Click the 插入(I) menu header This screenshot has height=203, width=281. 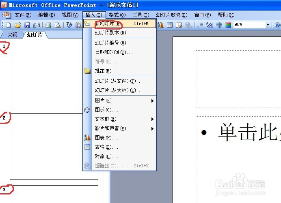click(94, 15)
